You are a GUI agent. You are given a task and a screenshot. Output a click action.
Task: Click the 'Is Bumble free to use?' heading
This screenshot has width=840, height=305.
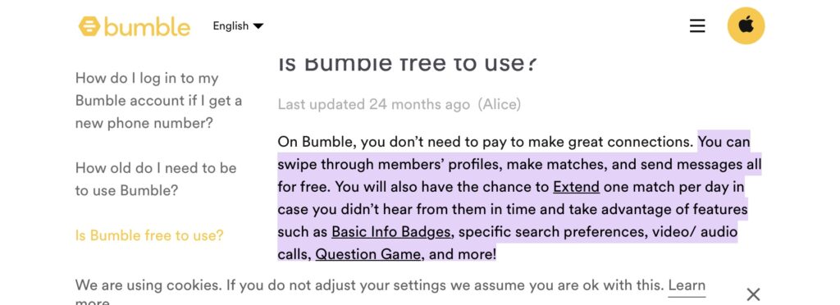pyautogui.click(x=408, y=64)
